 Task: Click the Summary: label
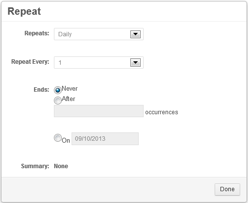pyautogui.click(x=35, y=166)
